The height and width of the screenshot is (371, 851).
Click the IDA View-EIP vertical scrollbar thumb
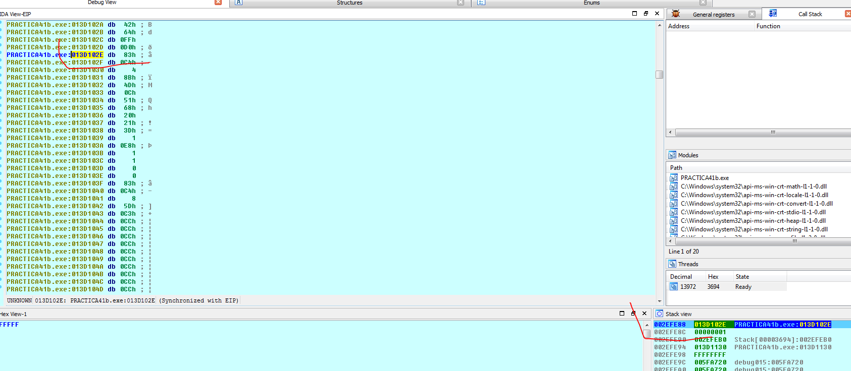(x=659, y=75)
